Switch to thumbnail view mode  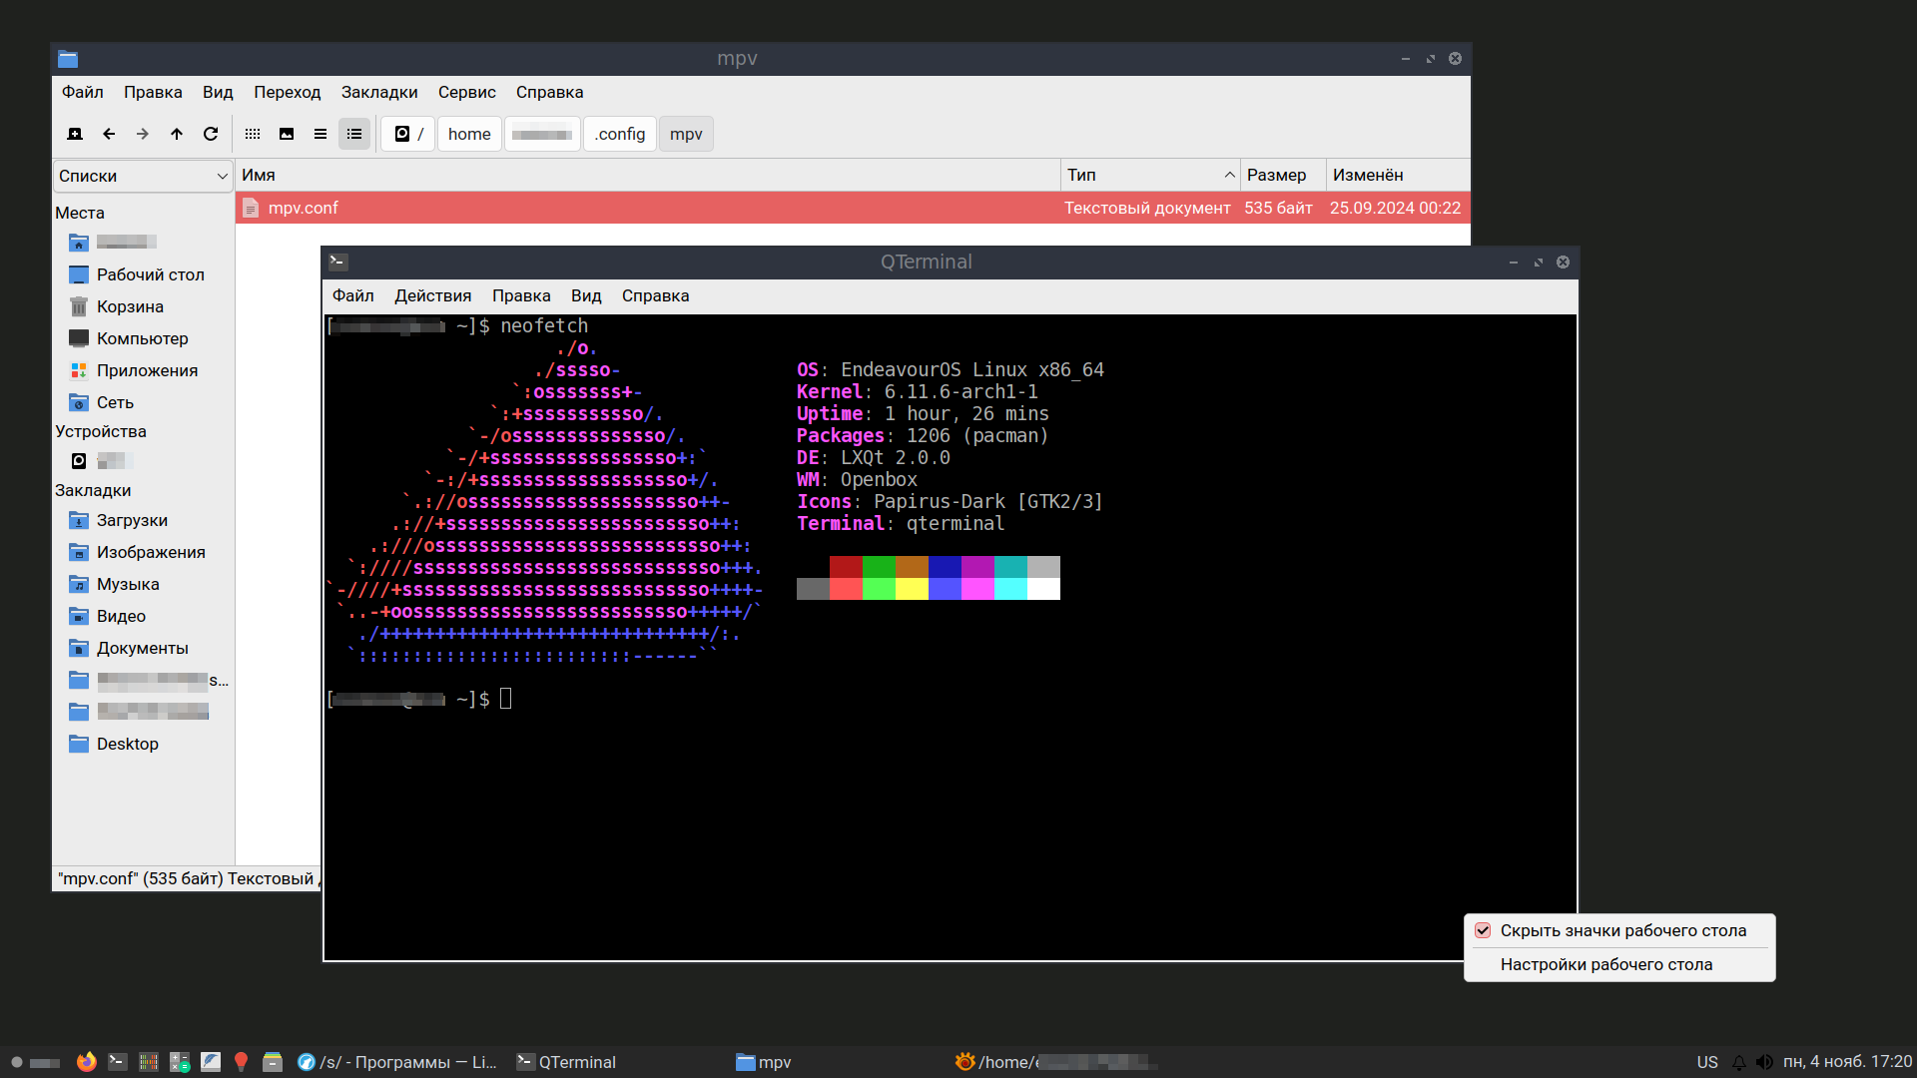click(287, 134)
